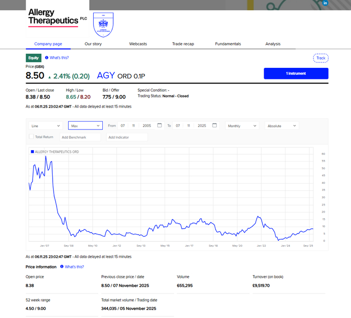The width and height of the screenshot is (351, 318).
Task: Click the info icon beside Equity
Action: click(47, 58)
